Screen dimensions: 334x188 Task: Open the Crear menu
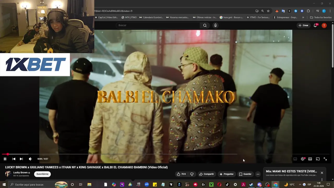303,25
